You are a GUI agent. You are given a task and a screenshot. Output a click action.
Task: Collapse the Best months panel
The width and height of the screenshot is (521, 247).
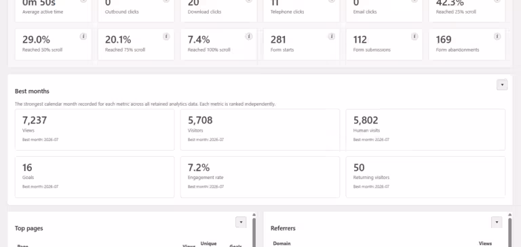502,85
